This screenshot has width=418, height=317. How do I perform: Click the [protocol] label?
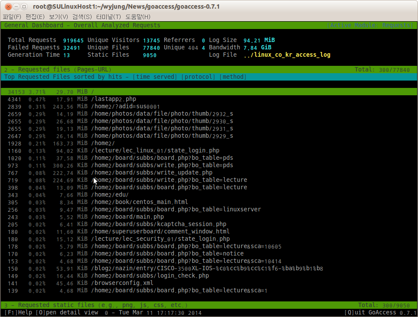(198, 77)
